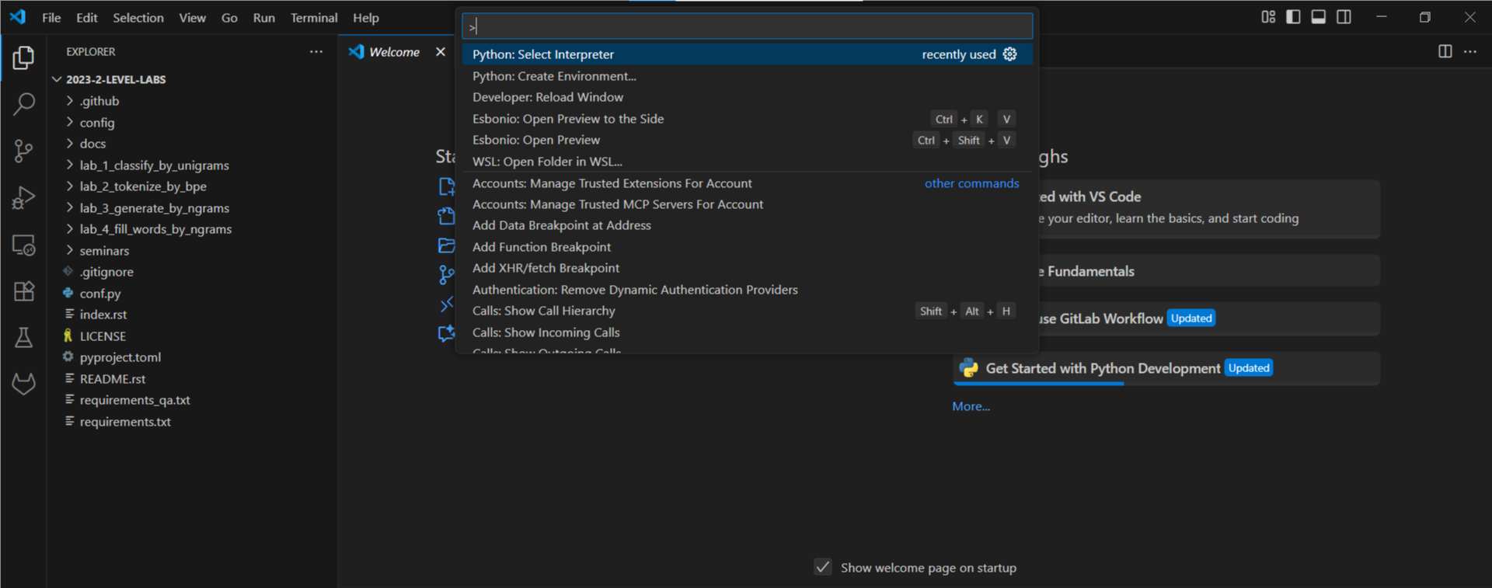The height and width of the screenshot is (588, 1492).
Task: Open Extensions view in activity bar
Action: pos(23,291)
